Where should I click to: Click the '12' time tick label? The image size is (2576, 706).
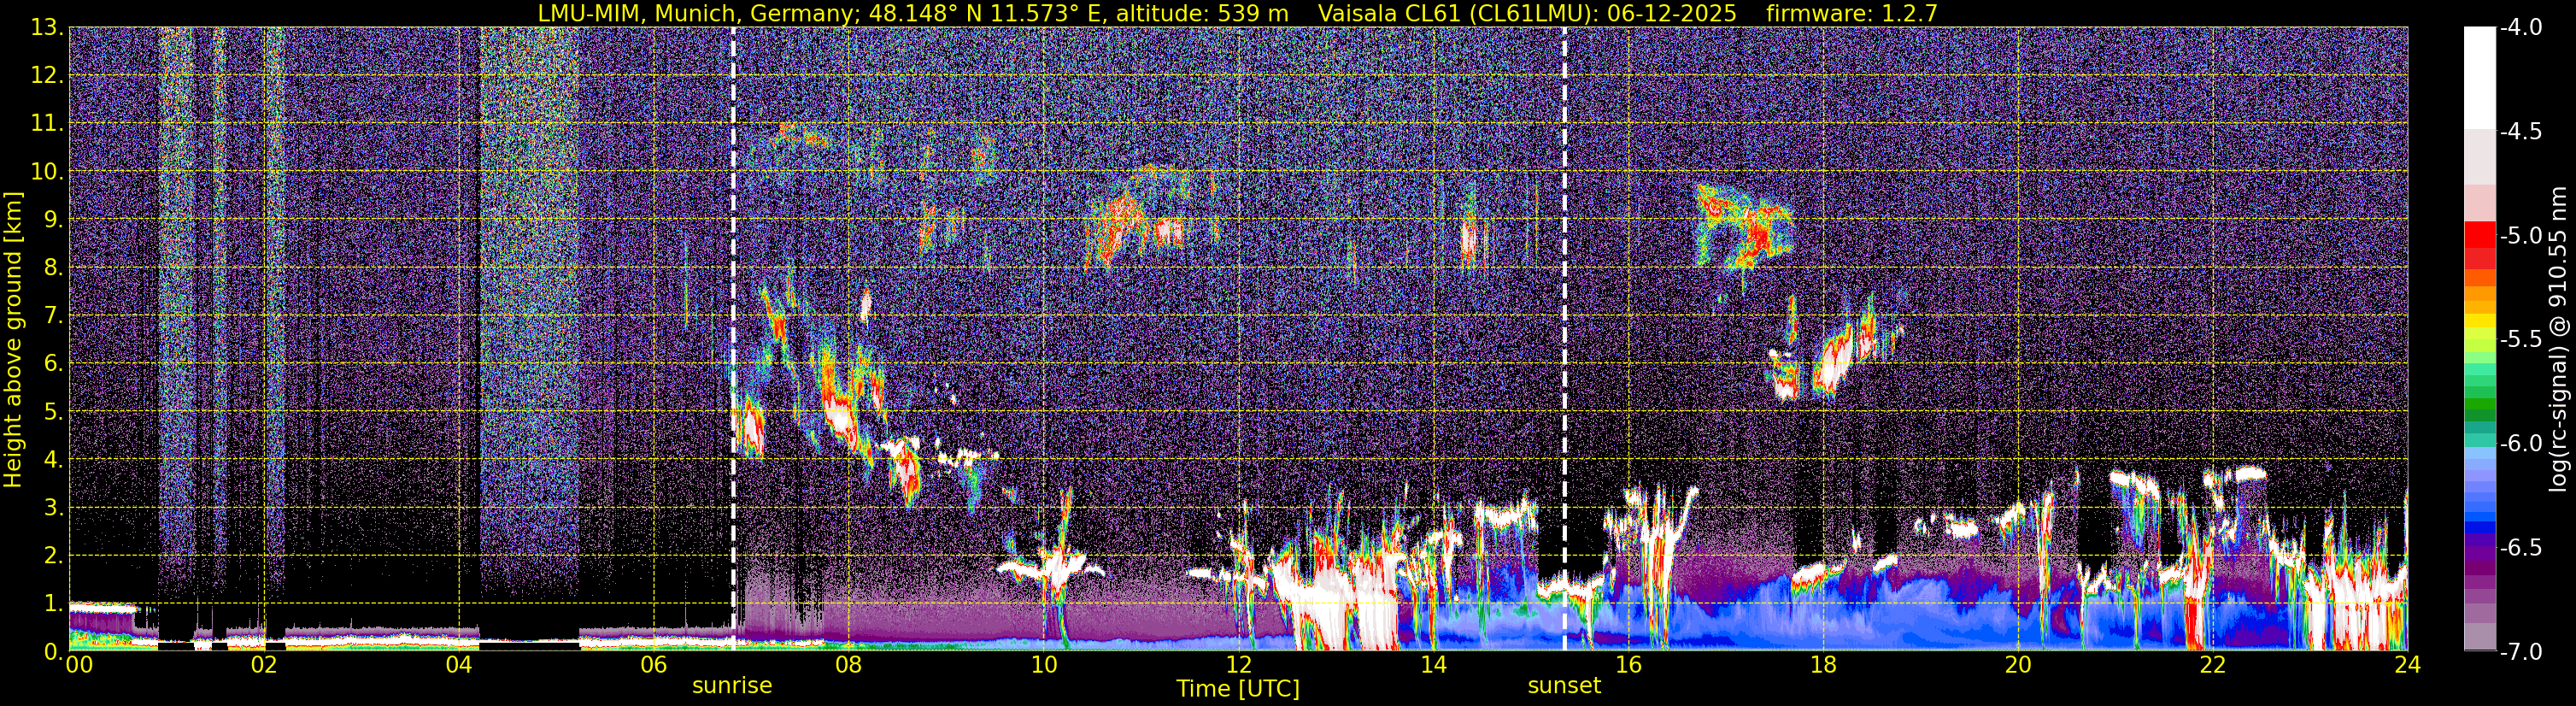1238,665
